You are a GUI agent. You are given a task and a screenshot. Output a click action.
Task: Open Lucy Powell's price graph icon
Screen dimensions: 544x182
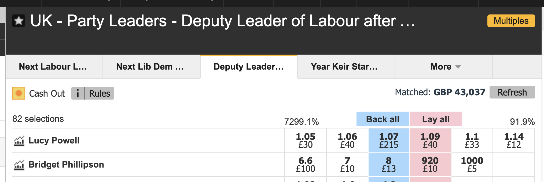pyautogui.click(x=19, y=141)
